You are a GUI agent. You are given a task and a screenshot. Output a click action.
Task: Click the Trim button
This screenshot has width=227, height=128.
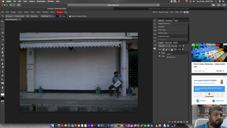point(28,16)
